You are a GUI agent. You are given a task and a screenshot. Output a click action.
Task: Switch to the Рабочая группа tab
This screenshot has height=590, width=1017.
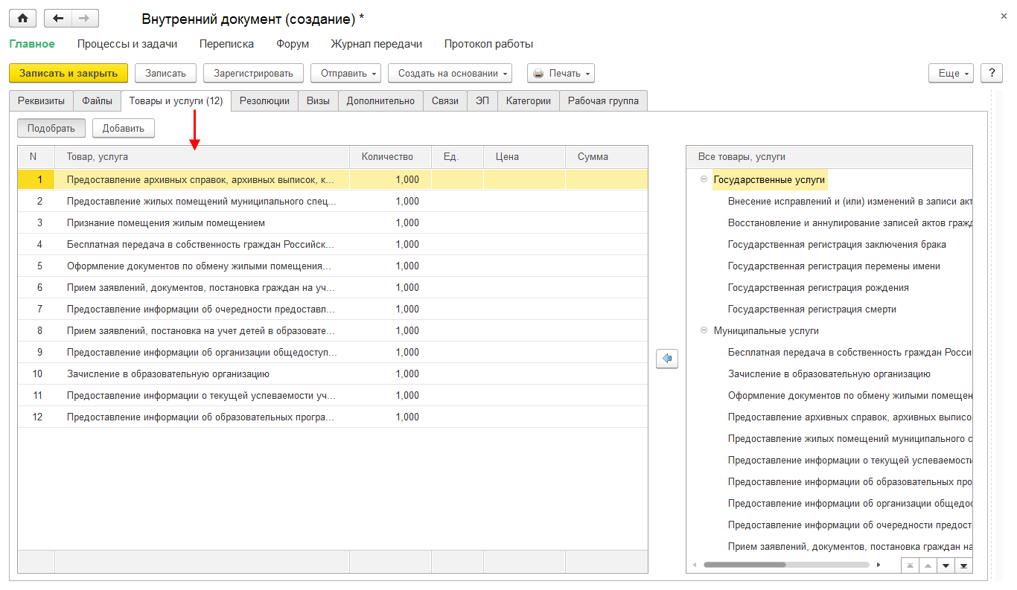pyautogui.click(x=603, y=101)
